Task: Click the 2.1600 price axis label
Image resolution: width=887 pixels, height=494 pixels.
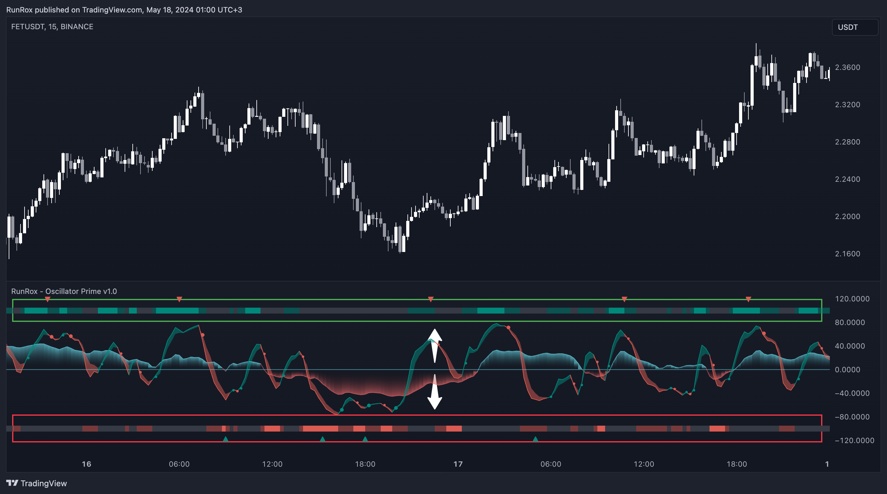Action: point(848,254)
